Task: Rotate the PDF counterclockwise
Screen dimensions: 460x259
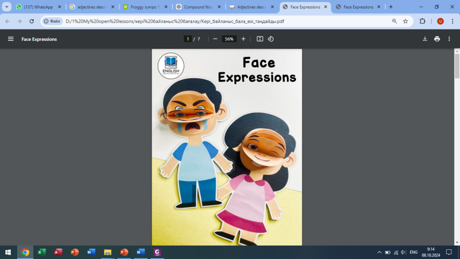Action: click(x=271, y=39)
